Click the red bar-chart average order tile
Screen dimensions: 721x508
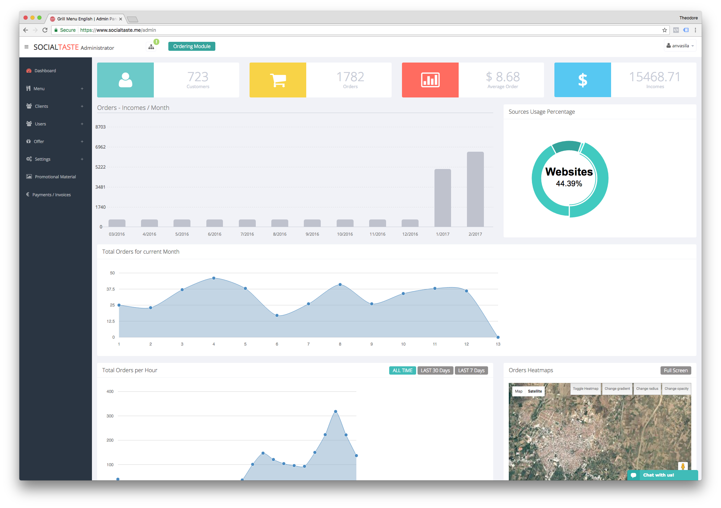(430, 80)
